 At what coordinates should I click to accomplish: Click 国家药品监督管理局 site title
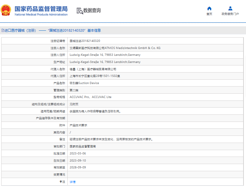(41, 9)
